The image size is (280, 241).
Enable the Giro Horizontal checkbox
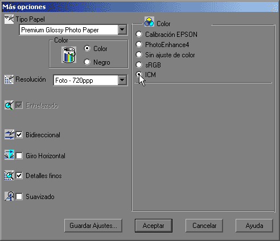(x=19, y=155)
